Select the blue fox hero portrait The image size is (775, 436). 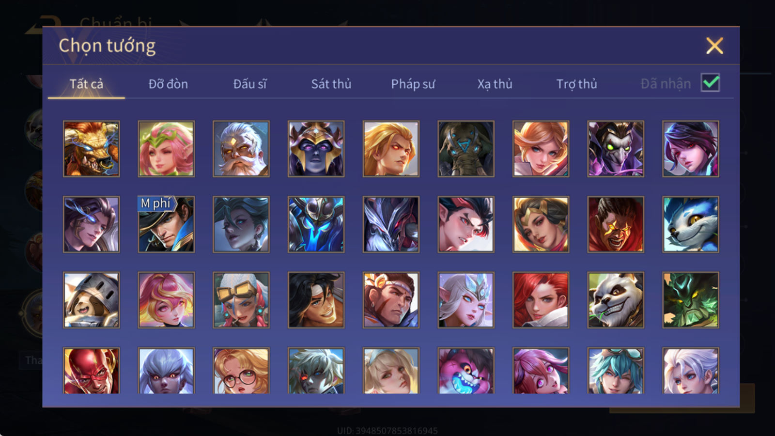(691, 224)
